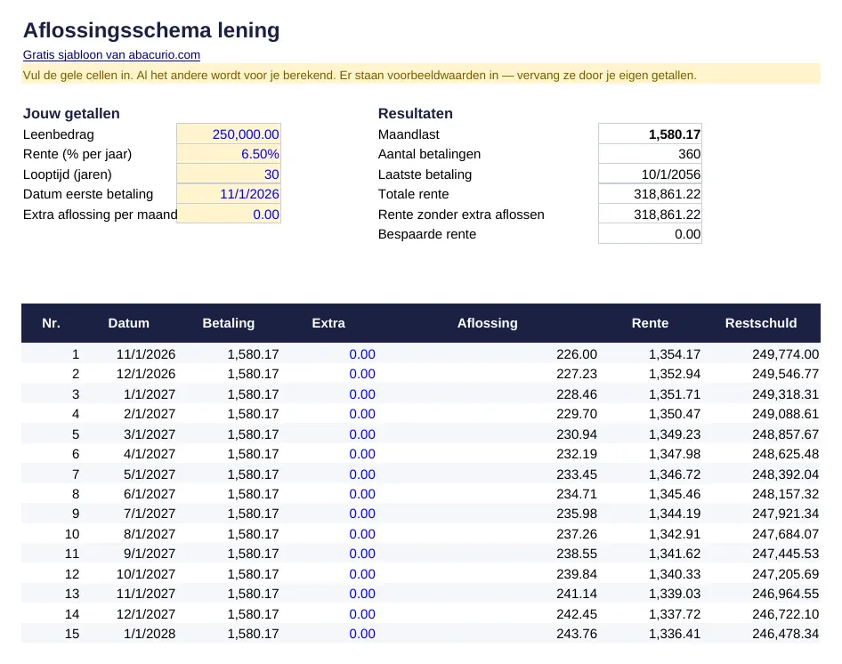
Task: Select the date 5/1/2027 in row 7
Action: click(x=150, y=474)
